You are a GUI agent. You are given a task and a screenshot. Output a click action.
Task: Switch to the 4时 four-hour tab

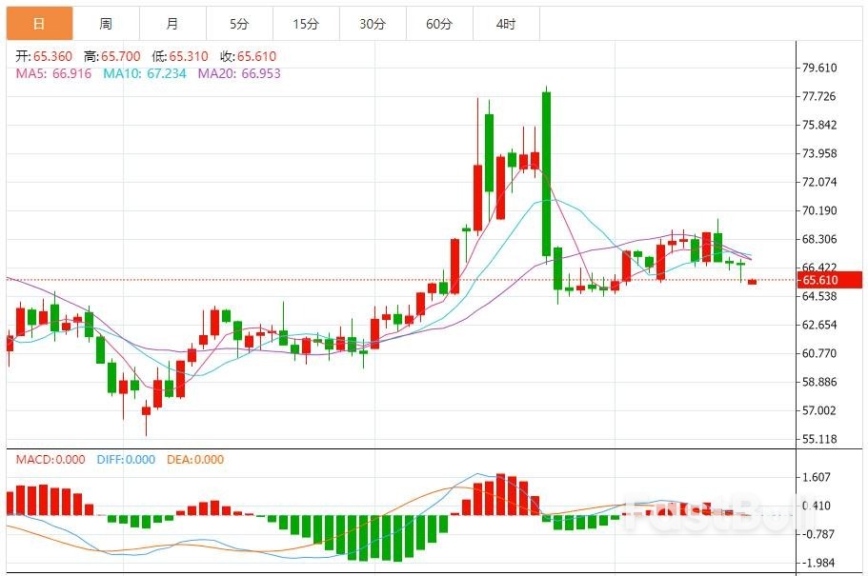pyautogui.click(x=506, y=24)
